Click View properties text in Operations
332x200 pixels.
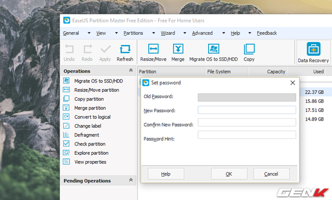90,162
